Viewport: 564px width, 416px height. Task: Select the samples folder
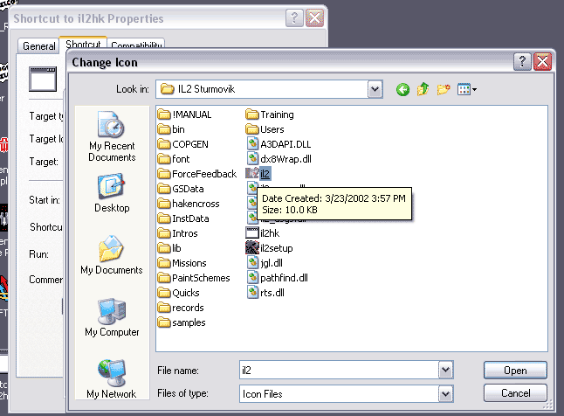tap(182, 322)
